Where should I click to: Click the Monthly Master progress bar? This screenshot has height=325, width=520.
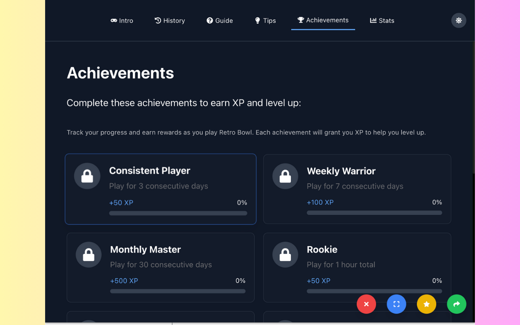click(x=178, y=291)
